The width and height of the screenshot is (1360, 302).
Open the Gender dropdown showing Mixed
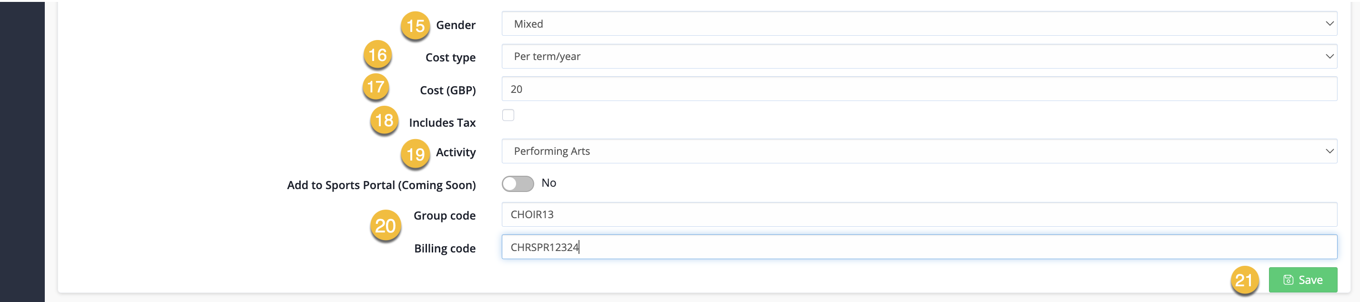point(919,24)
